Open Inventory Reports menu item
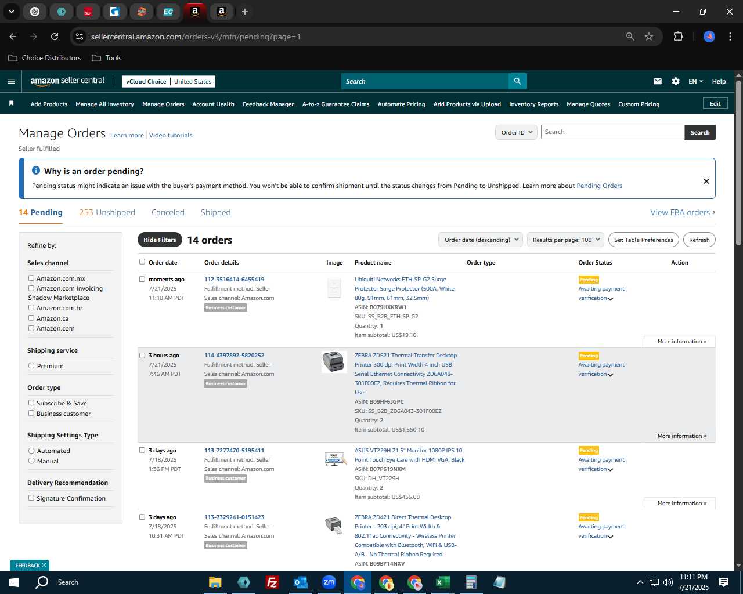 click(533, 104)
